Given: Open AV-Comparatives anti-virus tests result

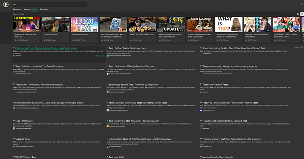Looking at the screenshot, I should [x=140, y=139].
